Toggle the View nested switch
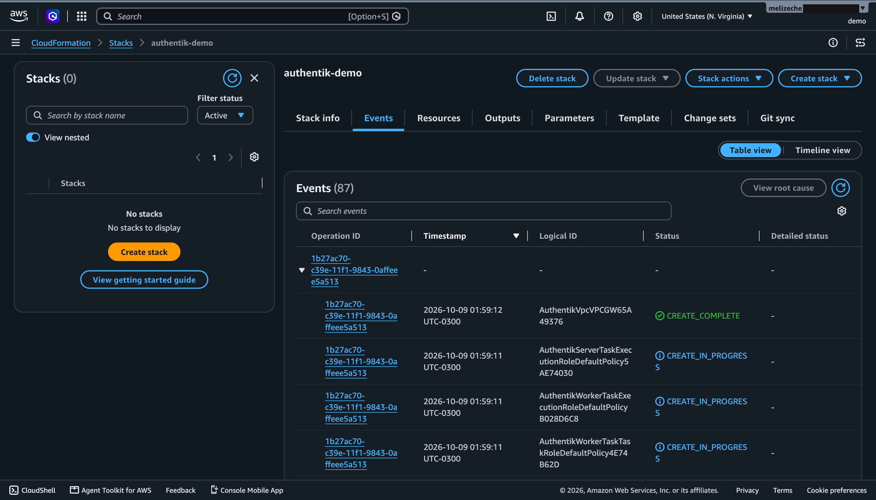Viewport: 876px width, 500px height. 33,137
